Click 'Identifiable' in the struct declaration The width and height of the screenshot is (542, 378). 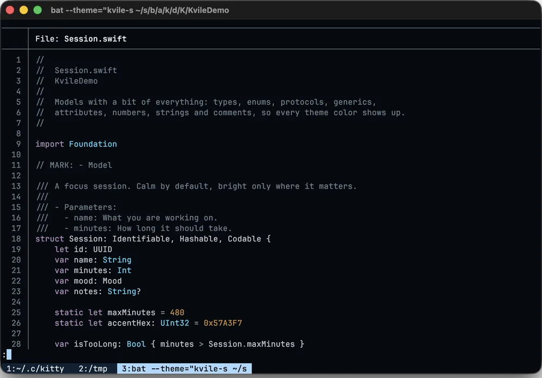141,239
